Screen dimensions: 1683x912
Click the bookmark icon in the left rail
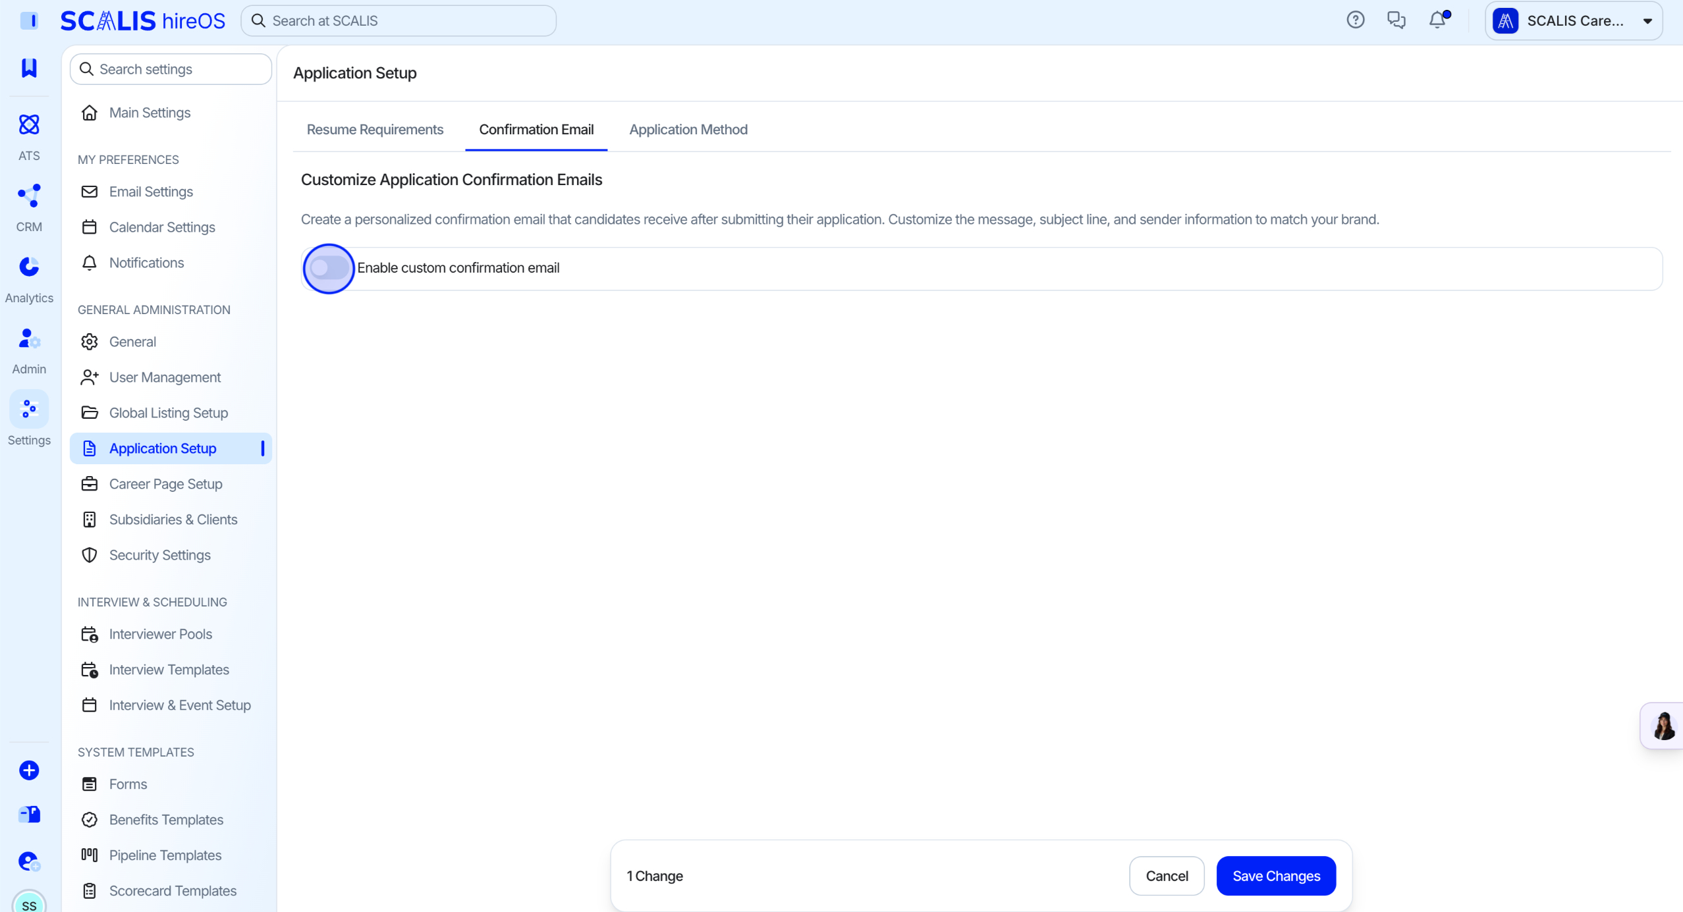point(29,67)
